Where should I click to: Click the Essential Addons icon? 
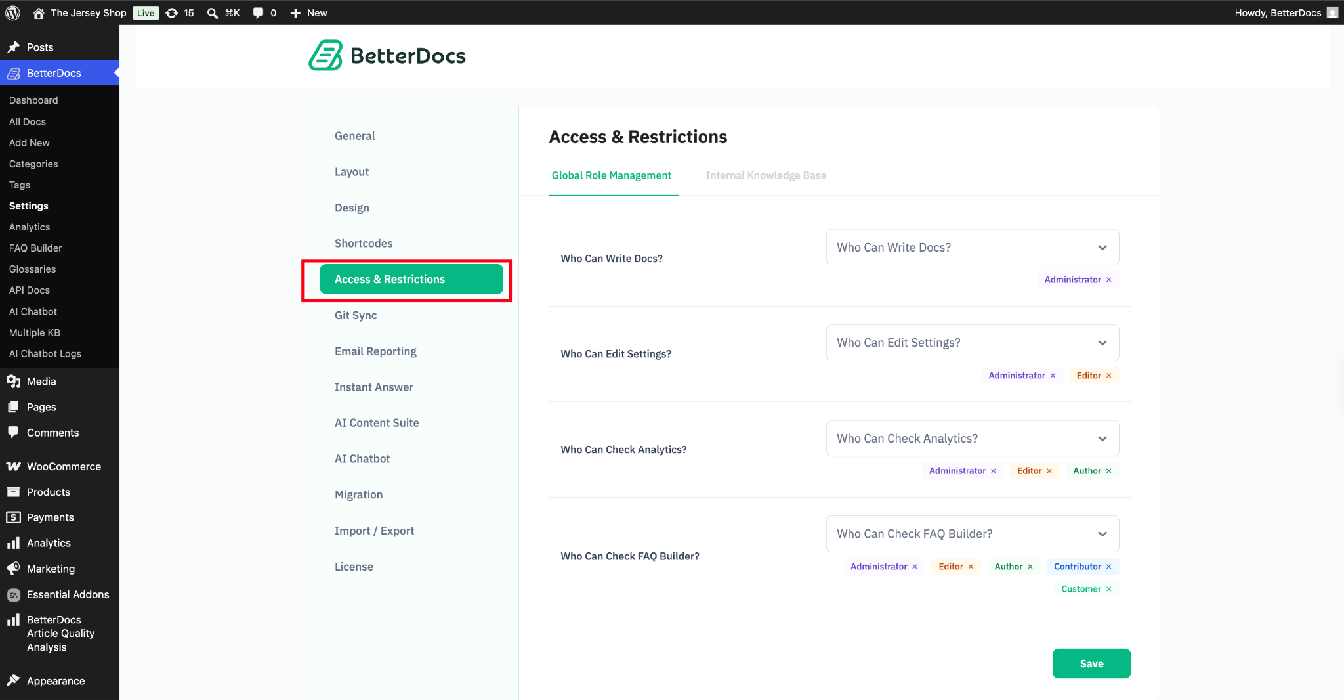13,595
